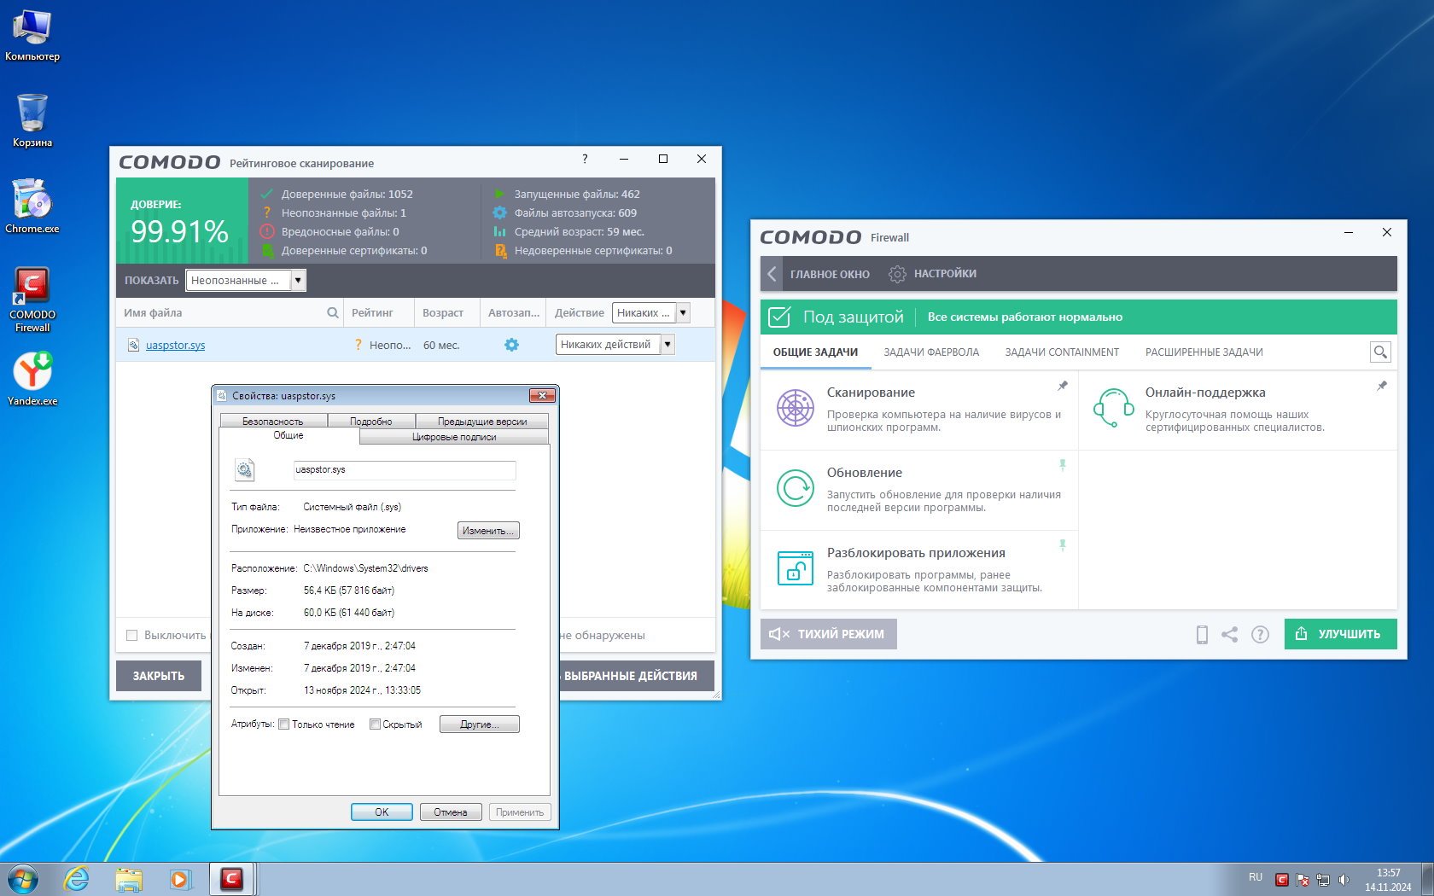The image size is (1434, 896).
Task: Toggle the 'Скрытый' attribute checkbox
Action: click(375, 724)
